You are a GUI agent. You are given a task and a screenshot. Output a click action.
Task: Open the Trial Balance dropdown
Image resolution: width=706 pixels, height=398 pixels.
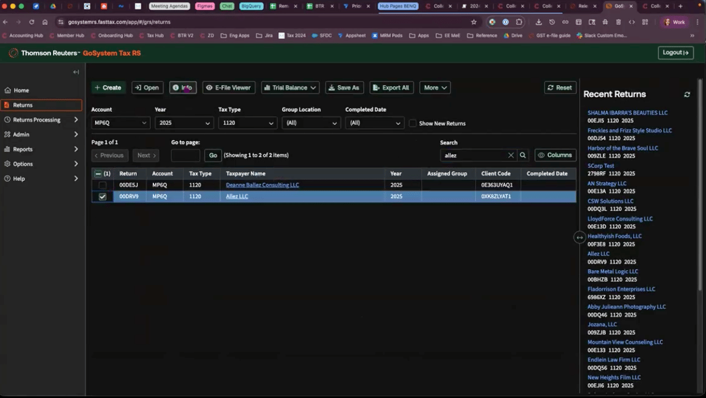[290, 88]
